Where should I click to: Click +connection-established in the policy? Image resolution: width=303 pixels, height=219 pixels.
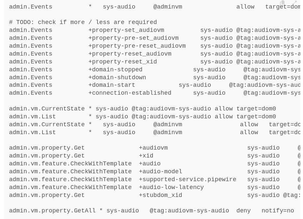tap(130, 93)
